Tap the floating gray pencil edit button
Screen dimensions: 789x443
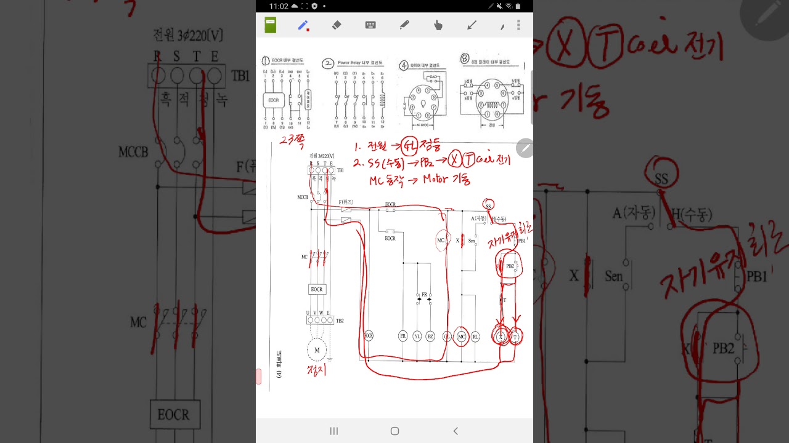[525, 148]
